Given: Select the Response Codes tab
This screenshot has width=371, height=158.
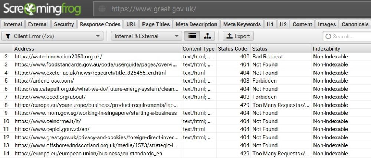Looking at the screenshot, I should pyautogui.click(x=100, y=24).
